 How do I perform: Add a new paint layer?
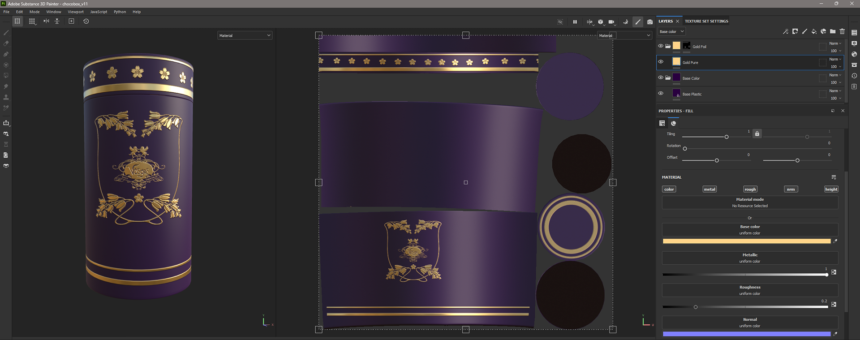coord(804,31)
